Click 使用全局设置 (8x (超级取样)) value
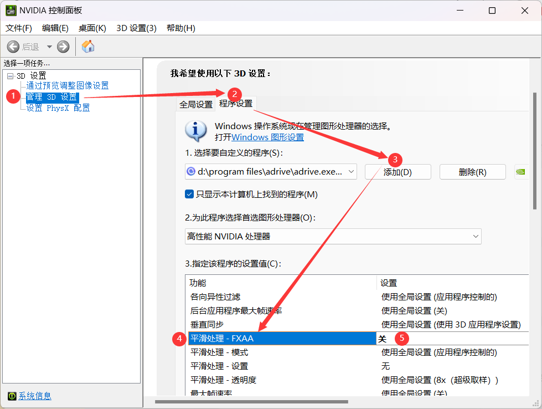Viewport: 542px width, 409px height. (440, 380)
